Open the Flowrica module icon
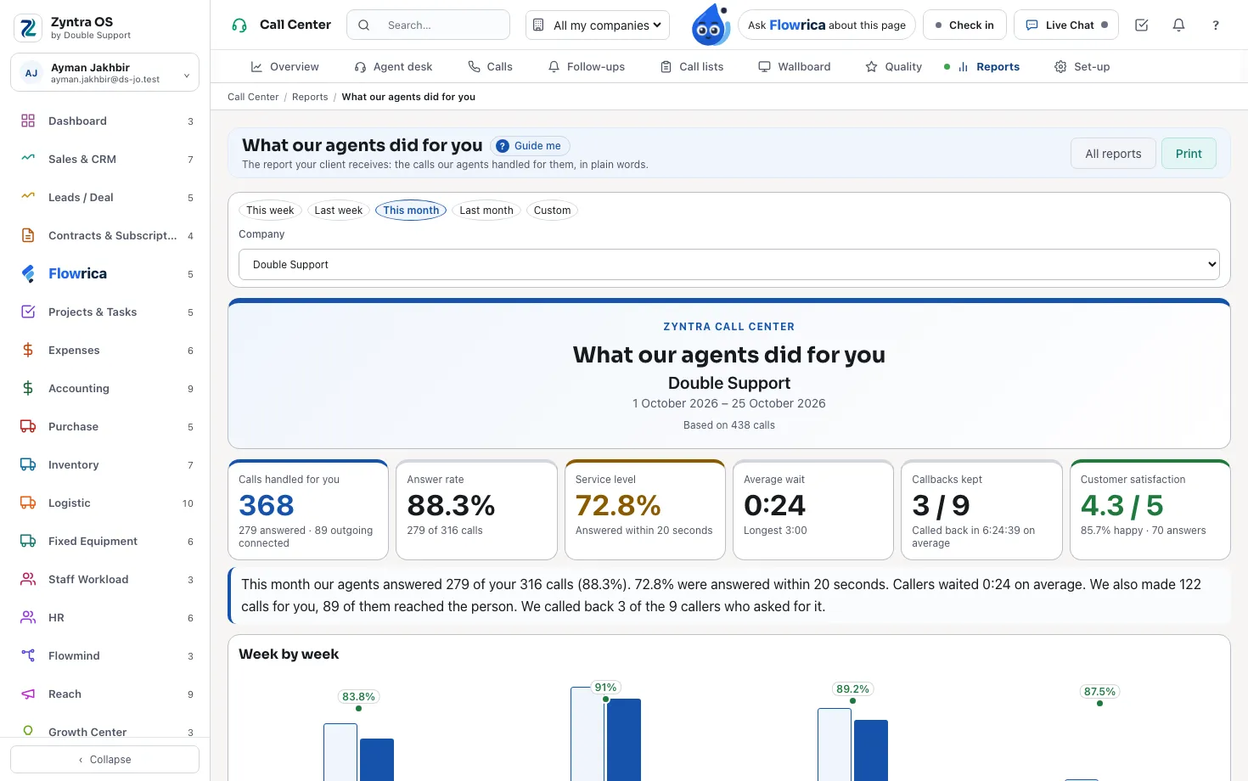The width and height of the screenshot is (1248, 781). 28,273
